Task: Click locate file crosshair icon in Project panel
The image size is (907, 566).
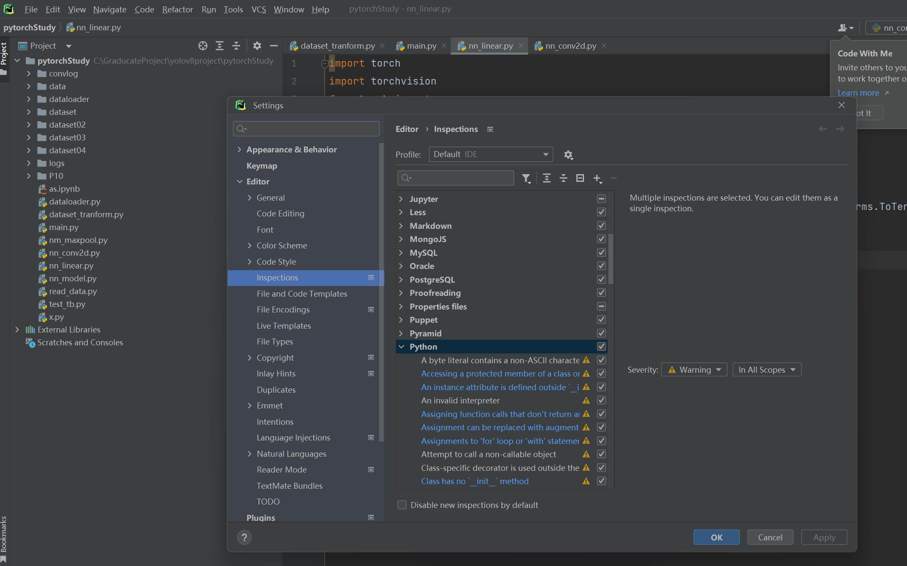Action: point(203,46)
